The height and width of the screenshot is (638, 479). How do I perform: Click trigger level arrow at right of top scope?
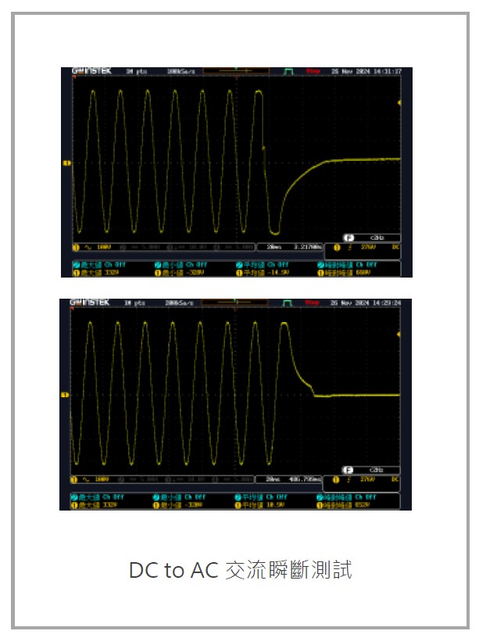400,103
